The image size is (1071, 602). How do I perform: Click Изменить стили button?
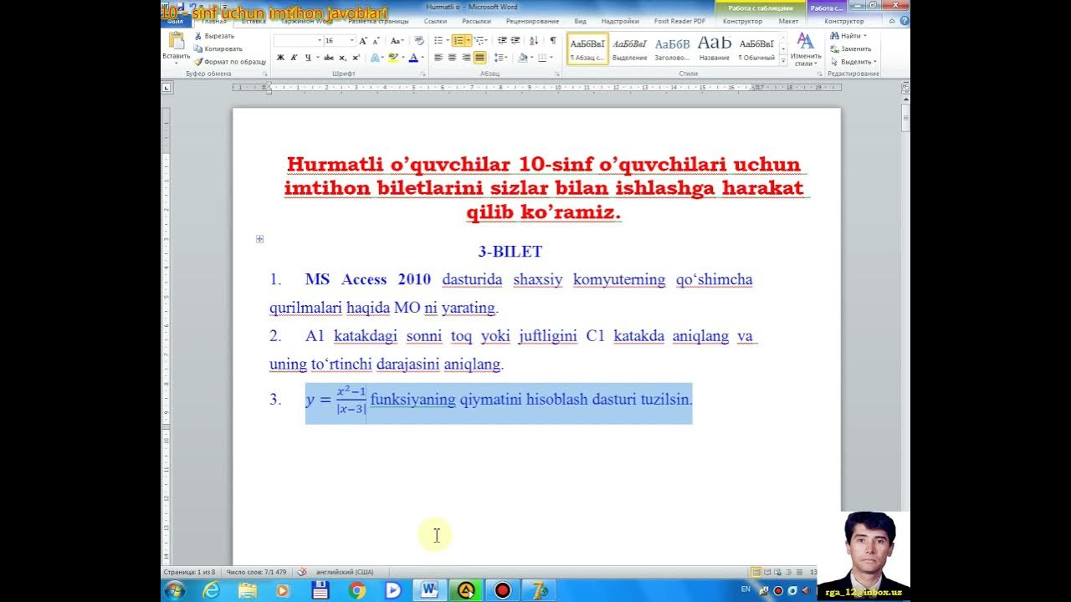(x=805, y=49)
